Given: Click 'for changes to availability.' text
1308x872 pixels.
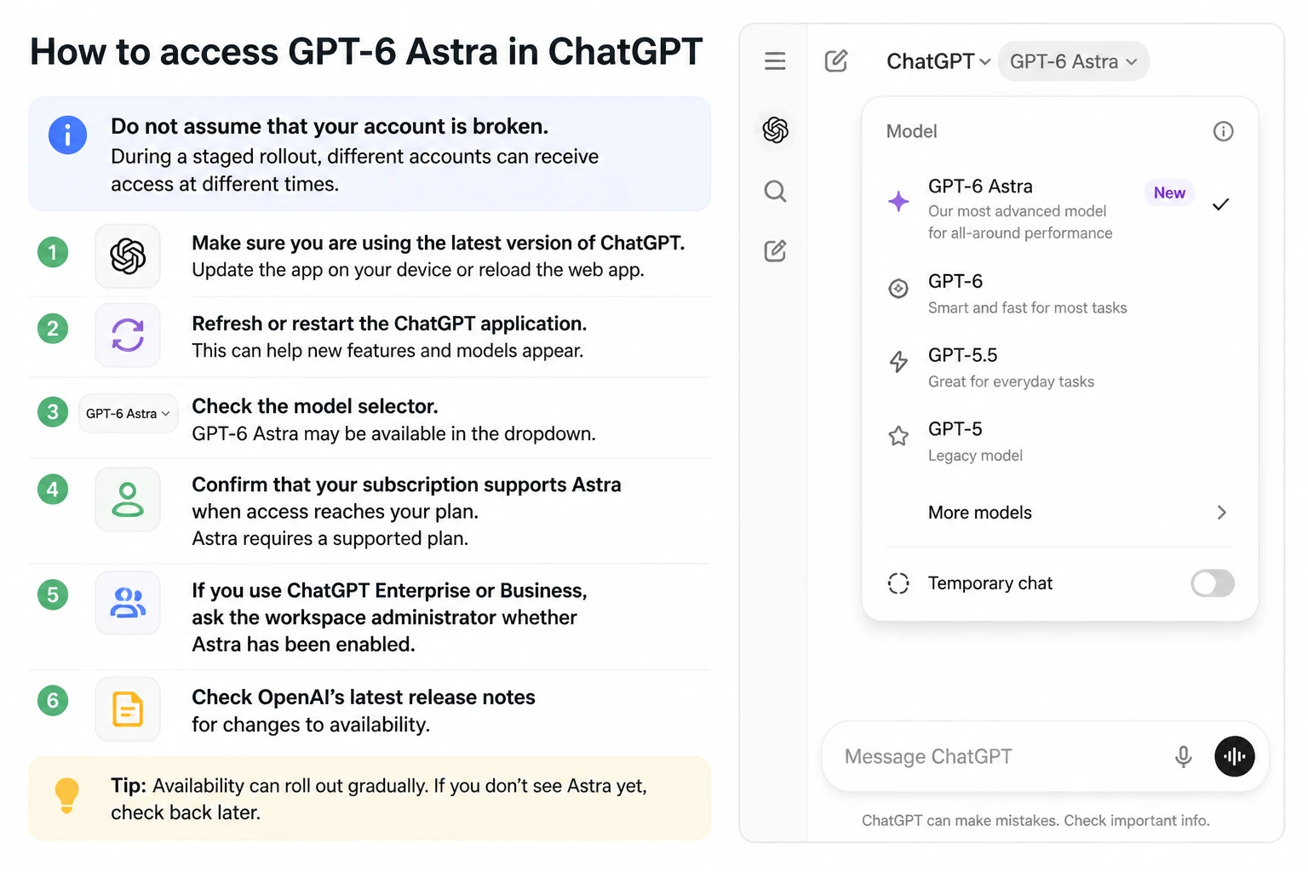Looking at the screenshot, I should coord(311,725).
